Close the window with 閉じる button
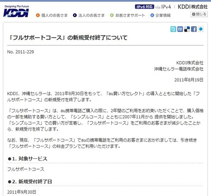The width and height of the screenshot is (211, 196). (199, 14)
